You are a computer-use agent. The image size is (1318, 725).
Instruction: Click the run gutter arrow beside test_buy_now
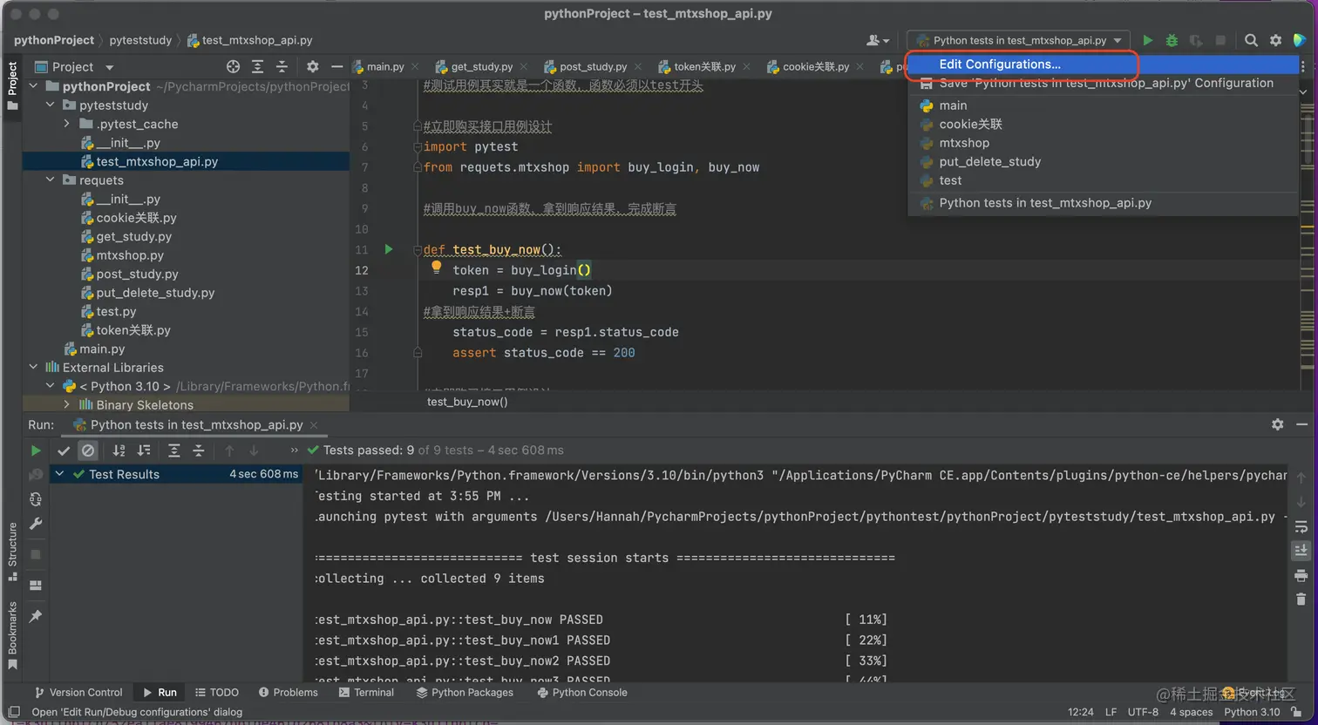click(x=389, y=249)
